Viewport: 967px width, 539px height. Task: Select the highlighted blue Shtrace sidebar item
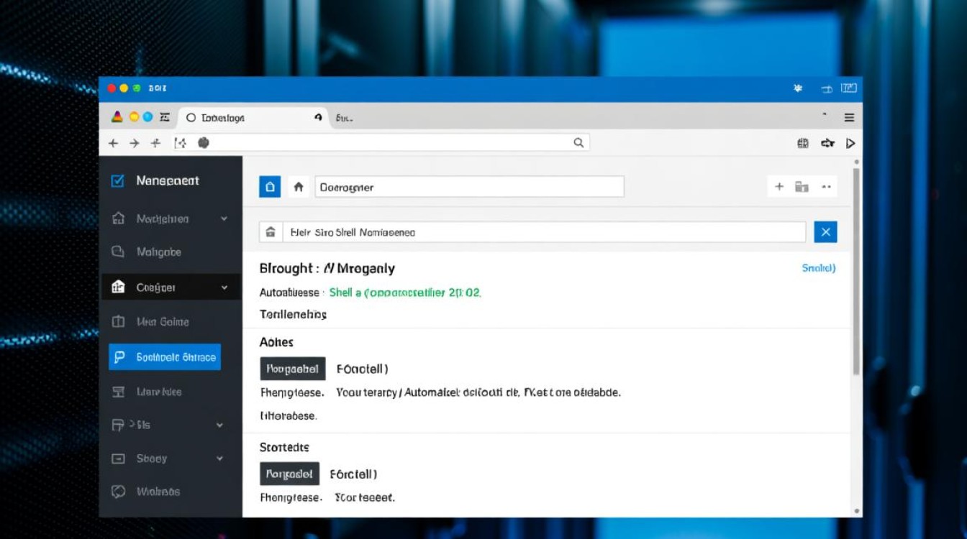tap(165, 357)
